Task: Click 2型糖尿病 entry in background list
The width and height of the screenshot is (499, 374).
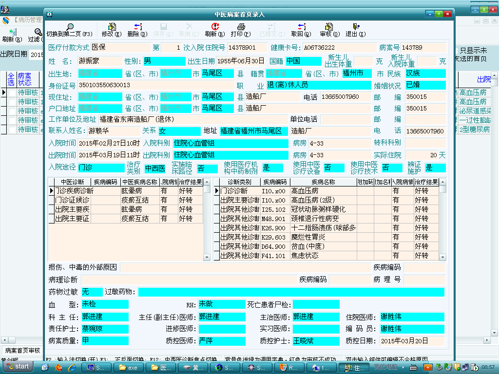Action: click(475, 130)
